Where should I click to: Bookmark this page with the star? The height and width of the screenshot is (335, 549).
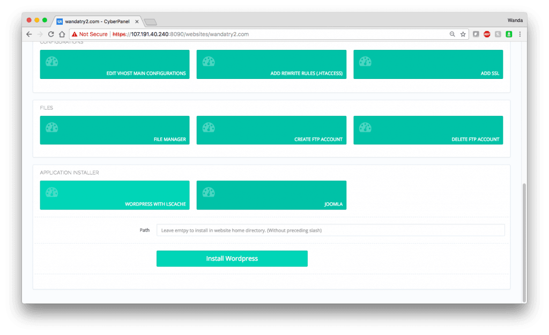[x=463, y=34]
